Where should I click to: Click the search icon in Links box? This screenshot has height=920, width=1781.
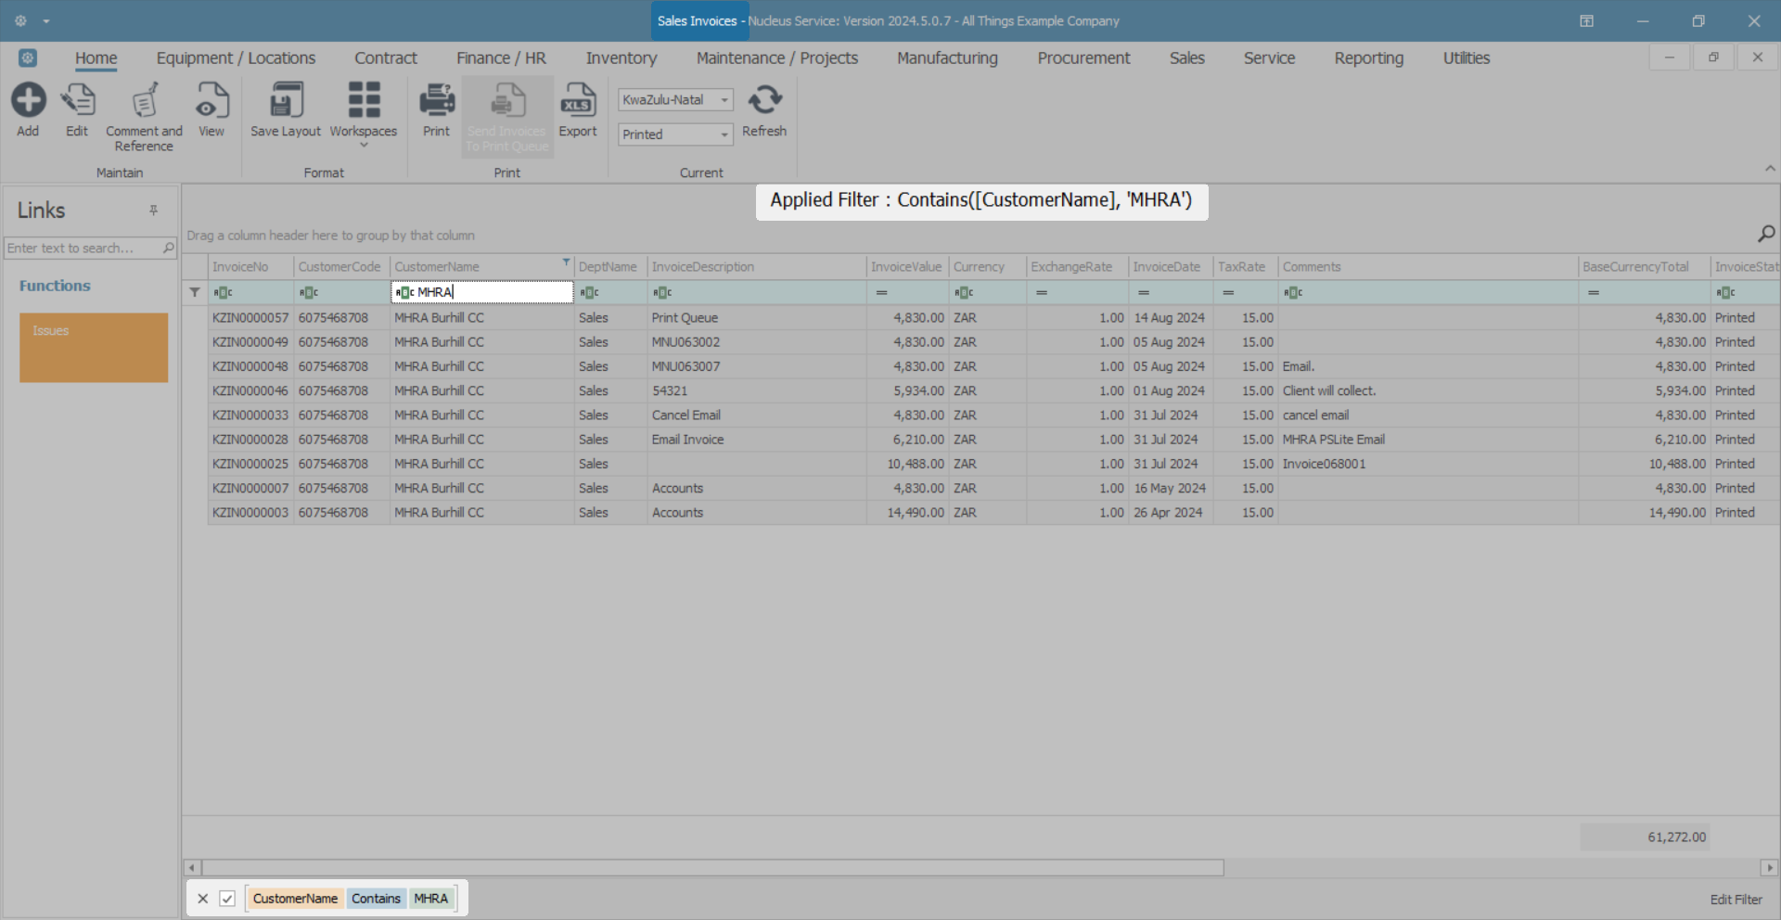[x=169, y=248]
